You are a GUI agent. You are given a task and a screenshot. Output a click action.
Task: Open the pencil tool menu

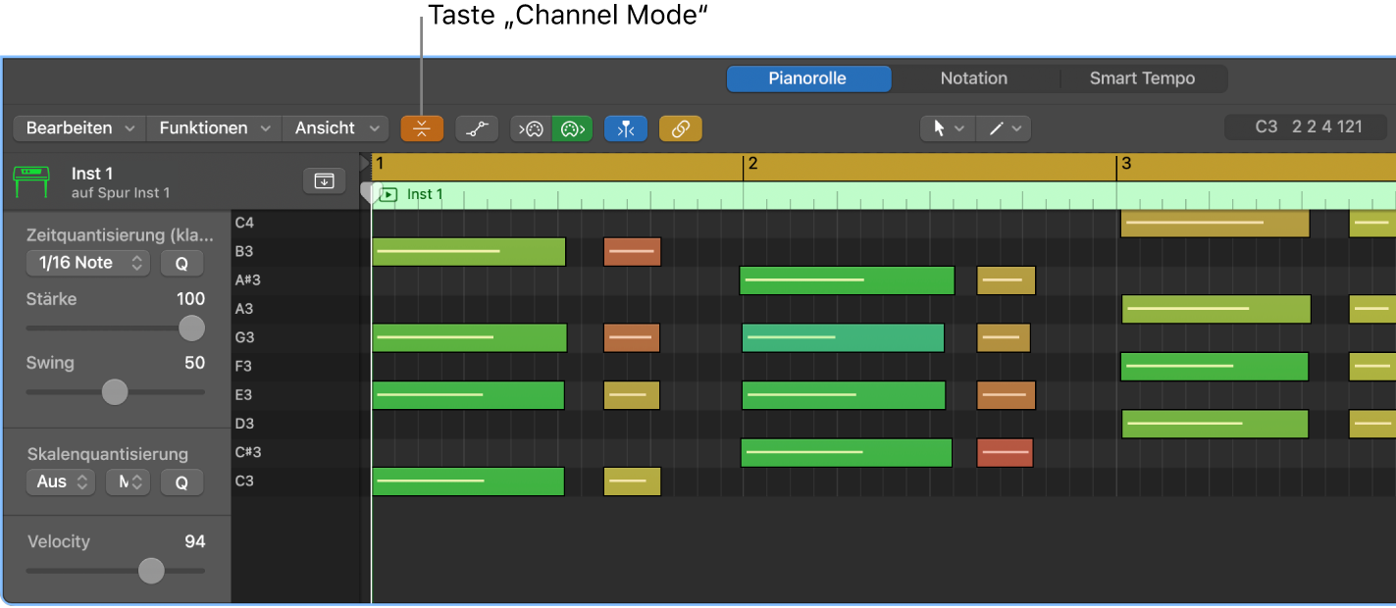click(x=1004, y=128)
